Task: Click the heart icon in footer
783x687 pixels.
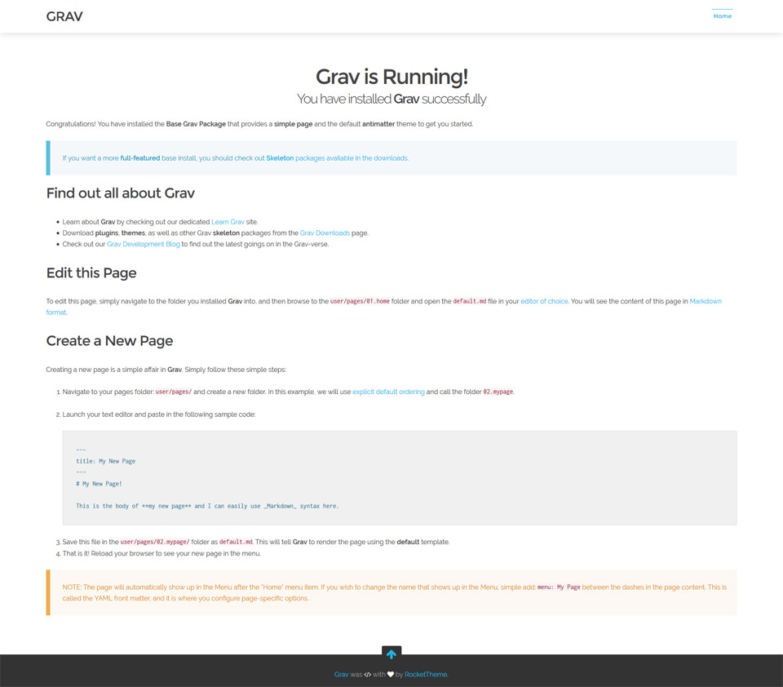Action: click(x=391, y=675)
